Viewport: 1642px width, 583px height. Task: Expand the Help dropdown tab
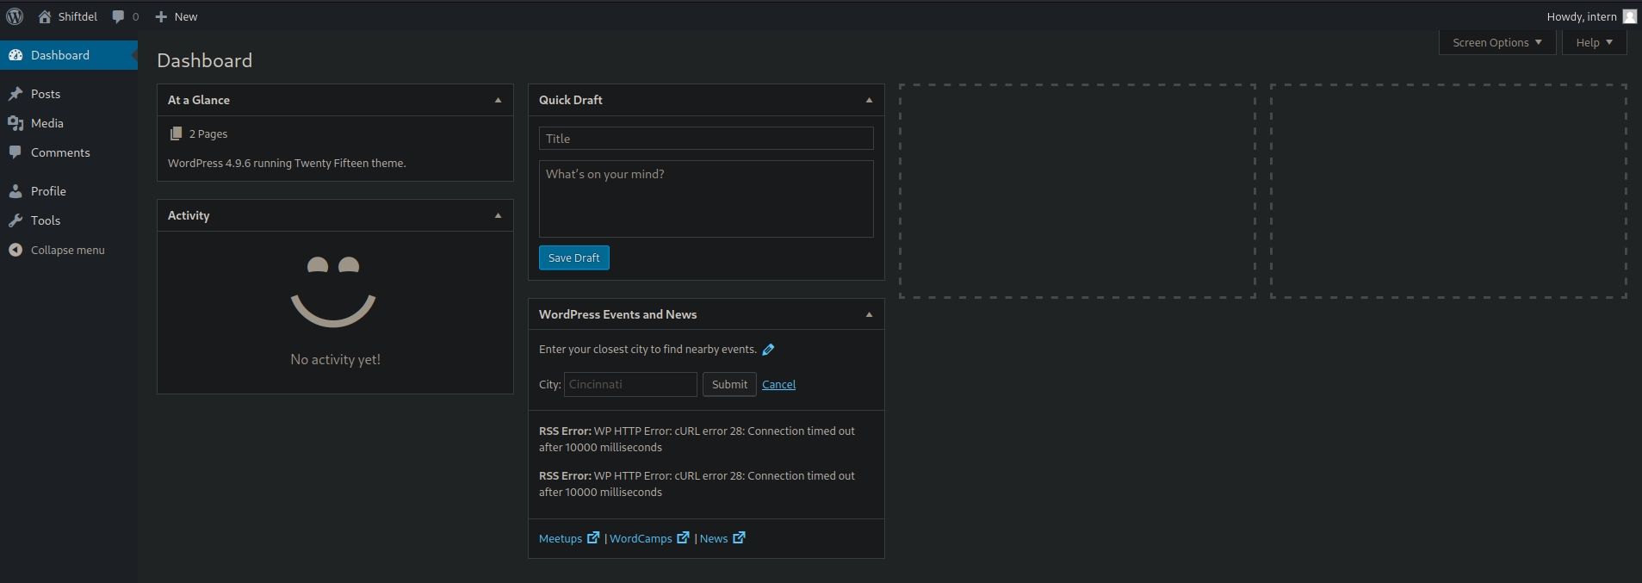(x=1594, y=42)
